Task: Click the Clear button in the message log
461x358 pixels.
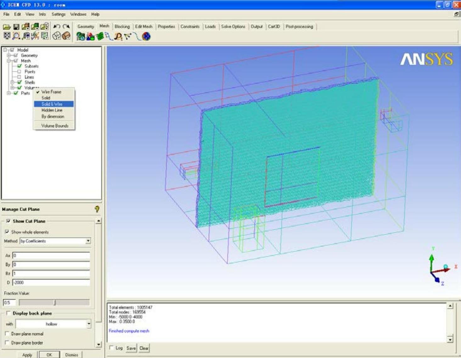Action: coord(144,348)
